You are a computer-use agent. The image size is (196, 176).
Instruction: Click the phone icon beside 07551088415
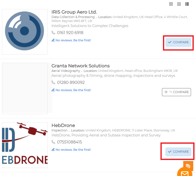(53, 142)
